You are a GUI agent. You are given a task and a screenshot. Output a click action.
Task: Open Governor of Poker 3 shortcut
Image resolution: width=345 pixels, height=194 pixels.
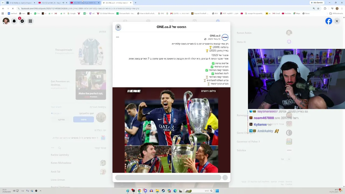pos(264,141)
